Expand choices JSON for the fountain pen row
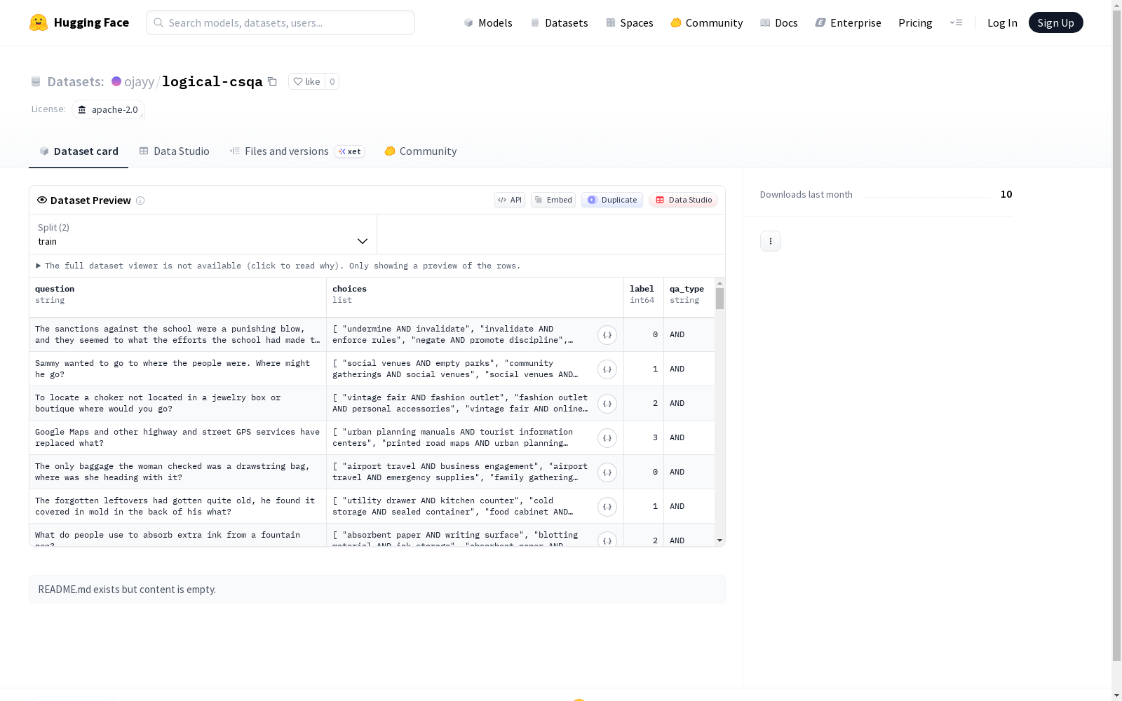 point(607,540)
